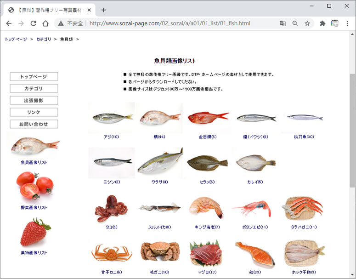Click the 鮭 salmon fillet photo
The height and width of the screenshot is (279, 356).
pyautogui.click(x=255, y=254)
